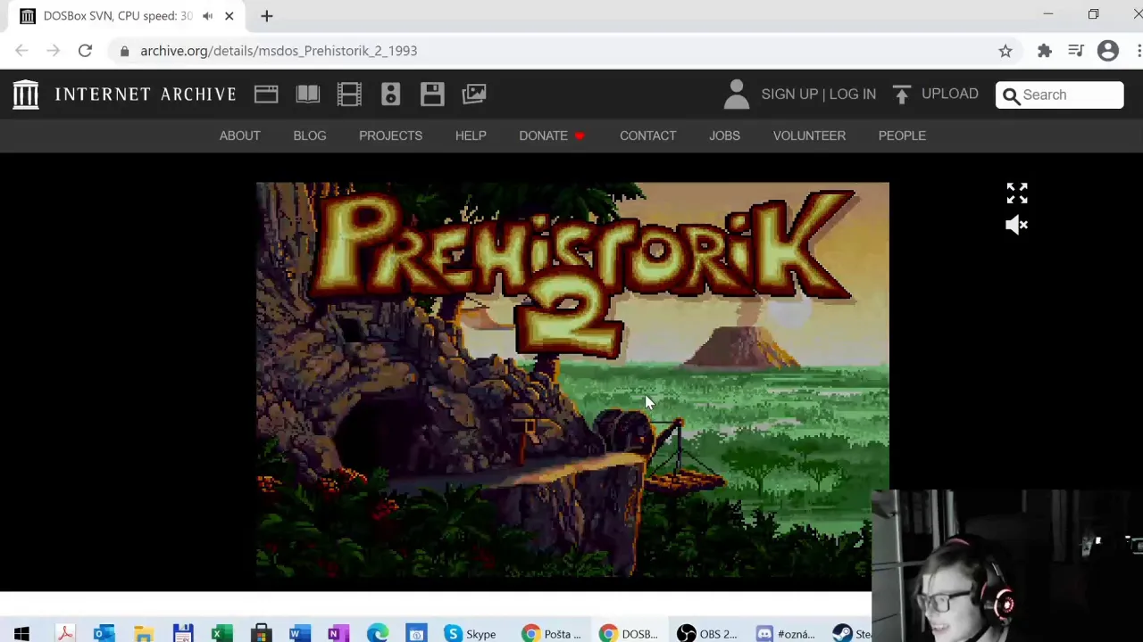Open the Windows Start menu
Screen dimensions: 1143x642
pos(21,634)
